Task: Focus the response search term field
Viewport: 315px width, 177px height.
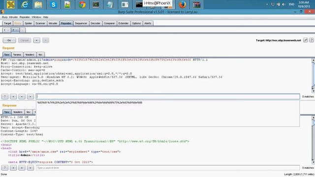Action: [x=168, y=168]
